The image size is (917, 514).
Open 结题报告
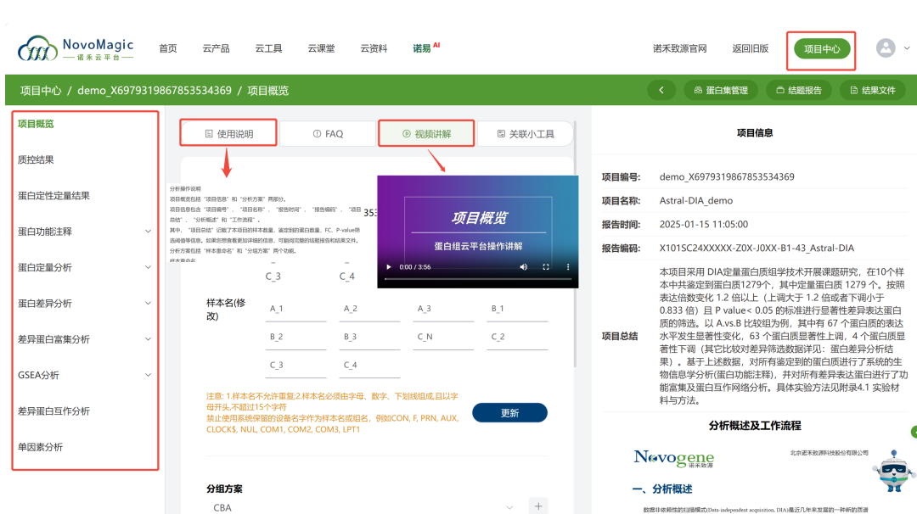pos(798,90)
